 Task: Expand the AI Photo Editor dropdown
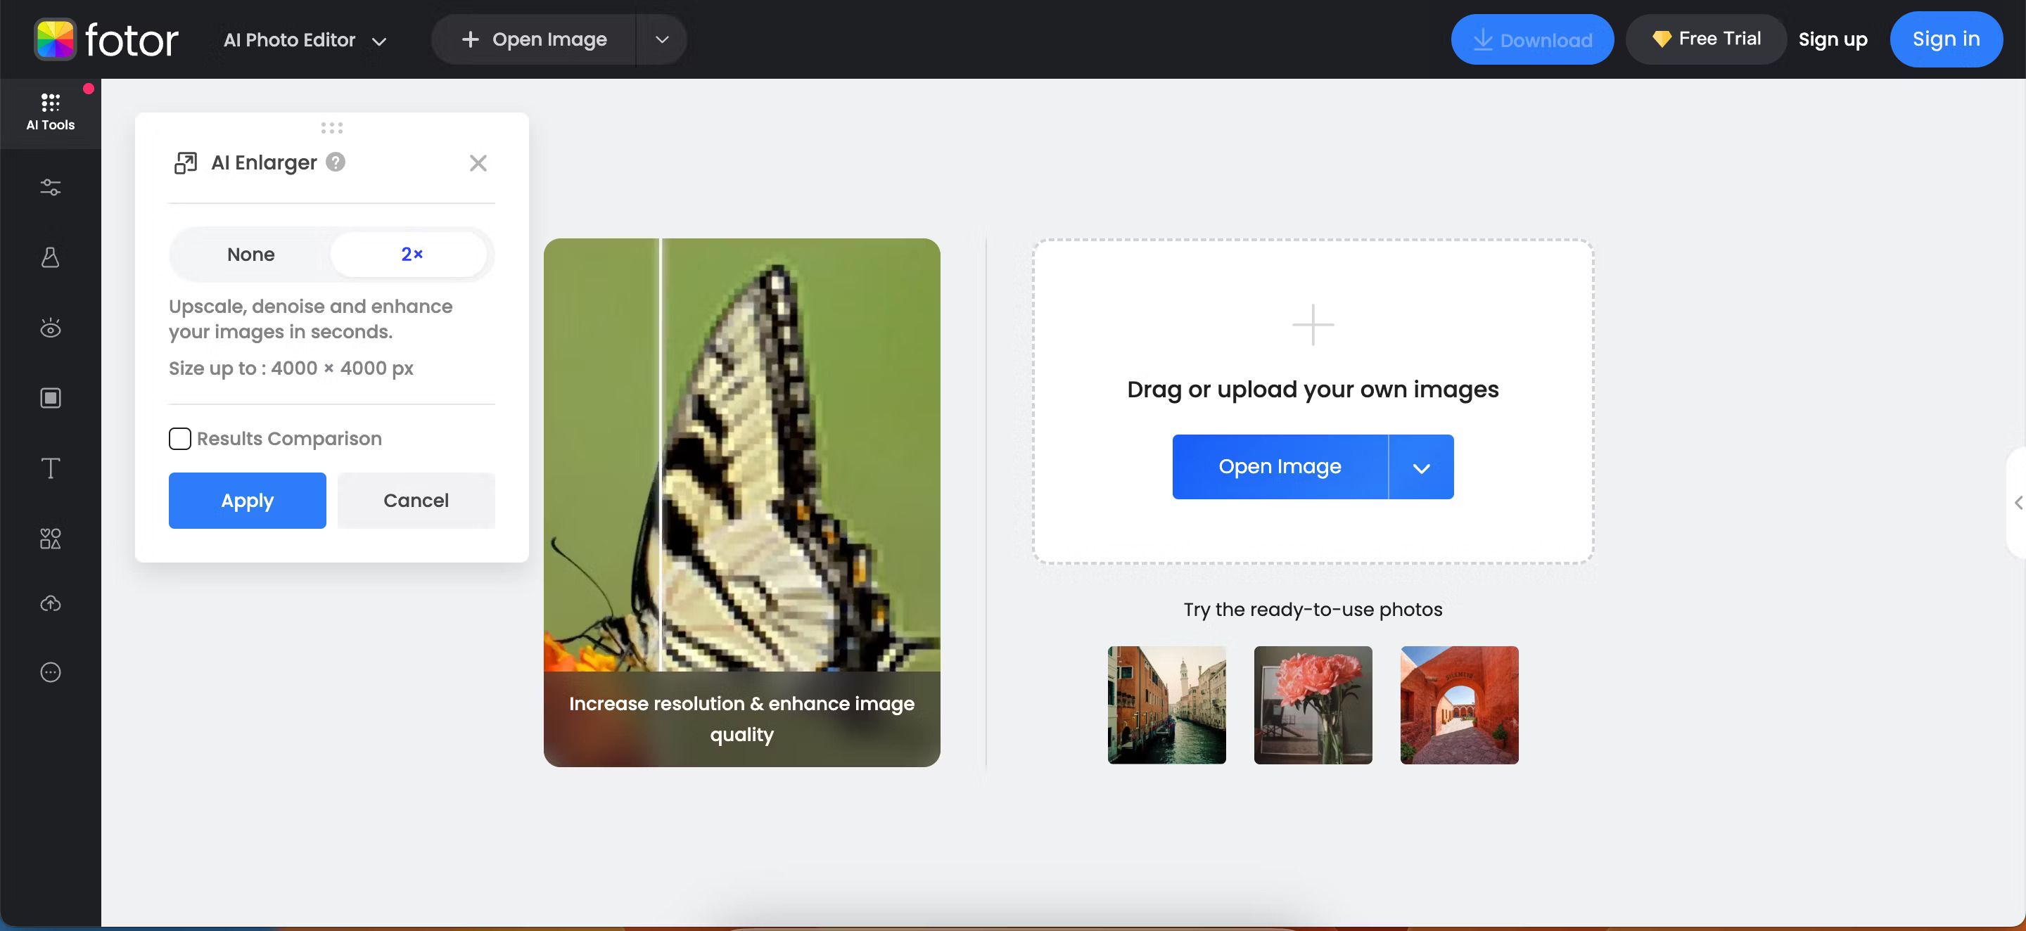(381, 40)
